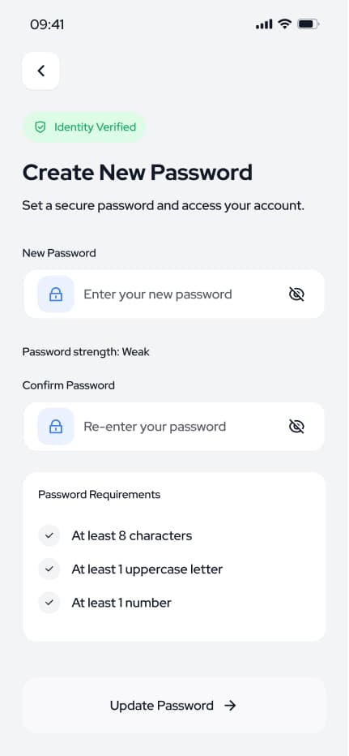Tap the Identity Verified badge

[84, 127]
